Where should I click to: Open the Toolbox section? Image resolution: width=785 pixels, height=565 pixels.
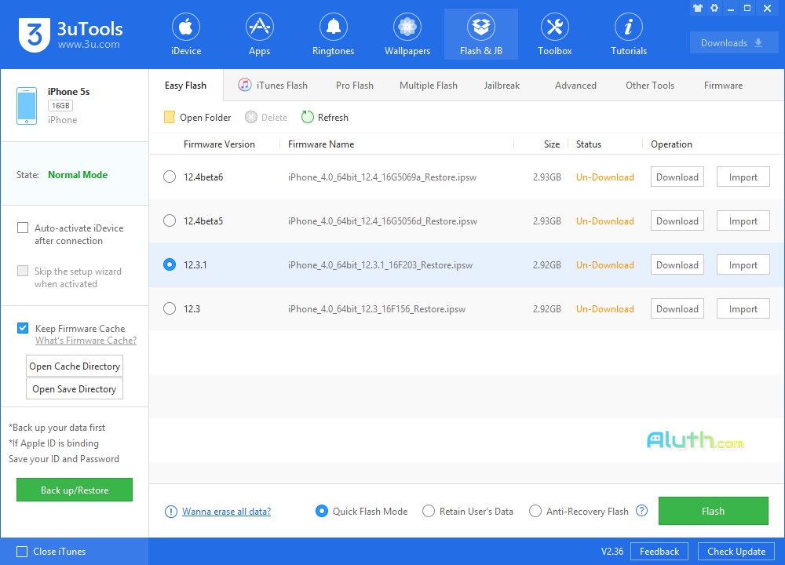[x=554, y=34]
